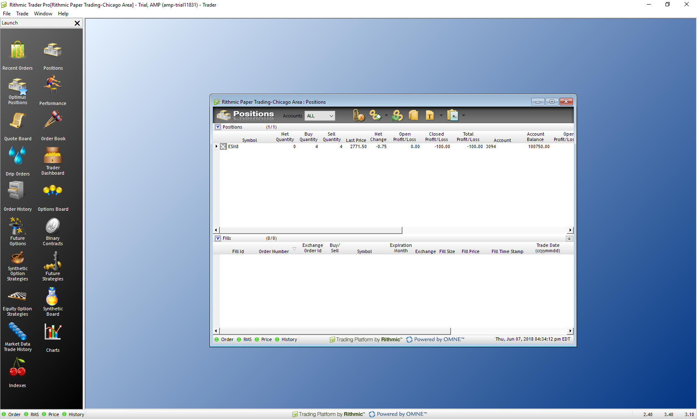This screenshot has height=419, width=697.
Task: Click the Last Price column header
Action: (356, 140)
